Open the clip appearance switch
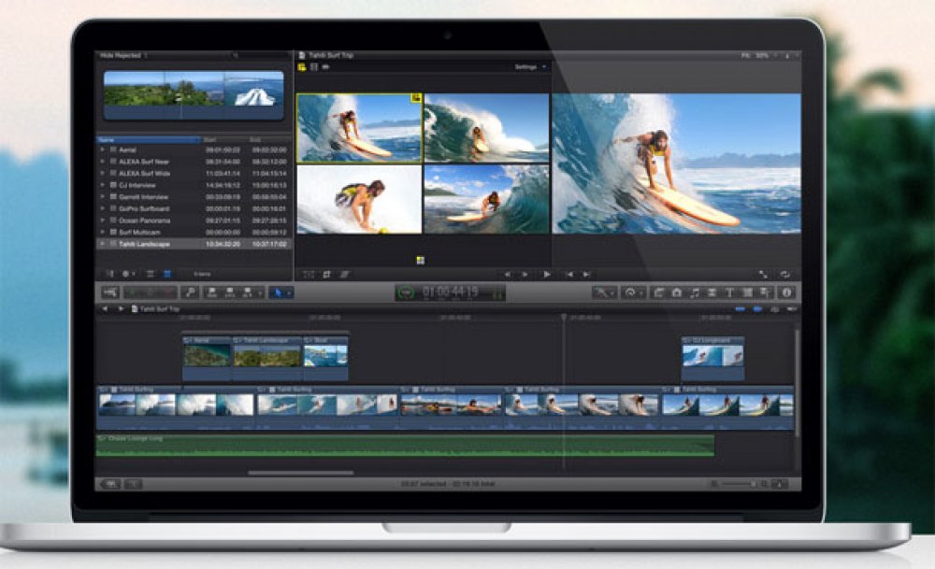The image size is (935, 569). click(x=780, y=484)
